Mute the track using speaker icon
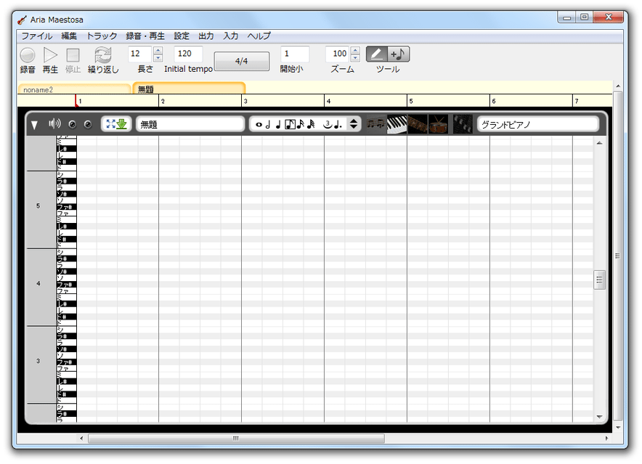The image size is (642, 464). [54, 123]
